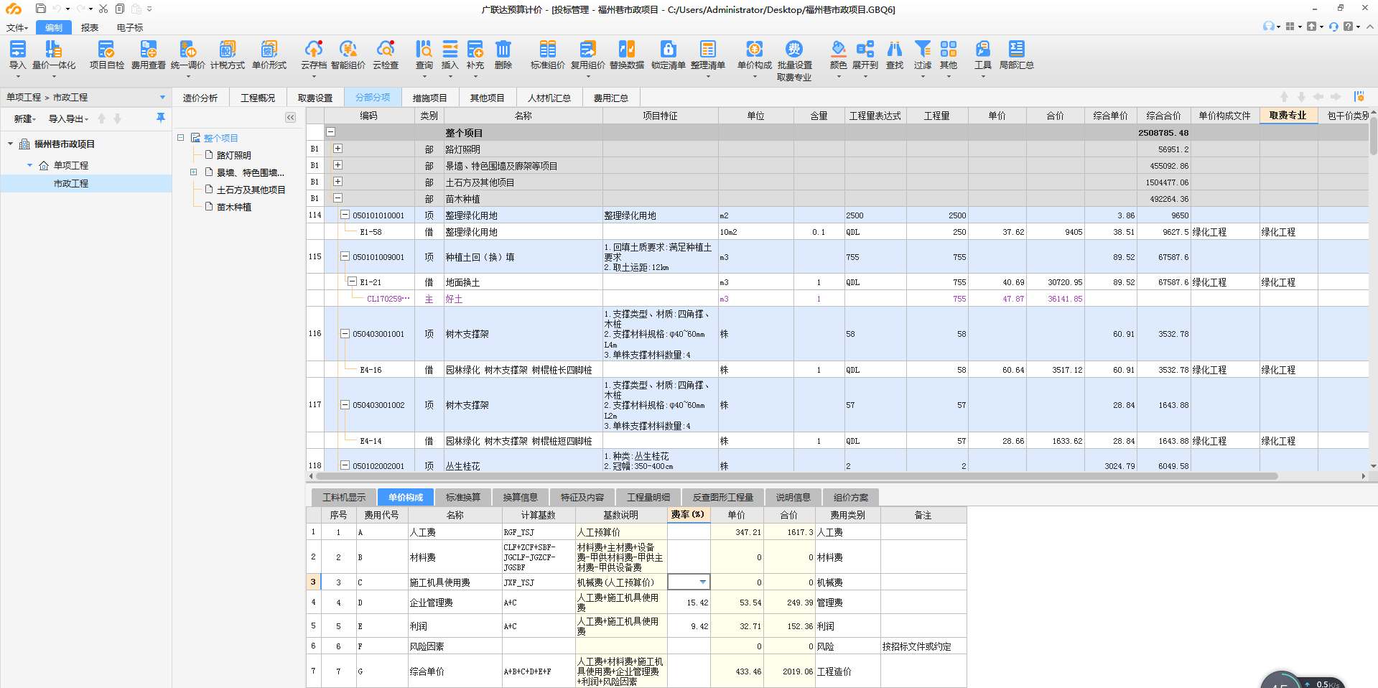Open 费用查看 fee viewer
Screen dimensions: 1378x688
(x=148, y=55)
